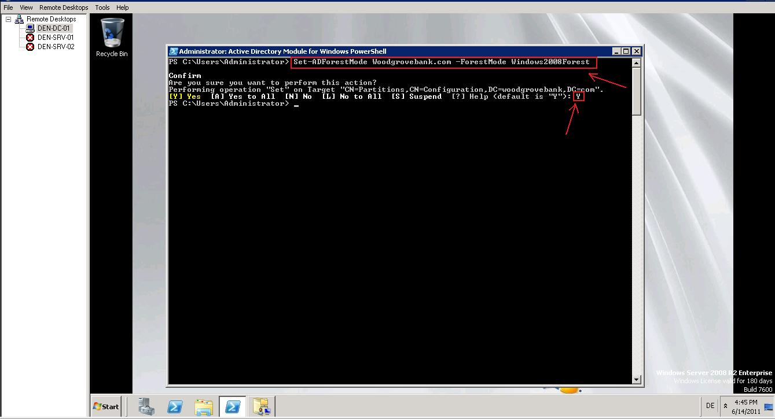Open the Help menu
The width and height of the screenshot is (775, 419).
pos(122,8)
